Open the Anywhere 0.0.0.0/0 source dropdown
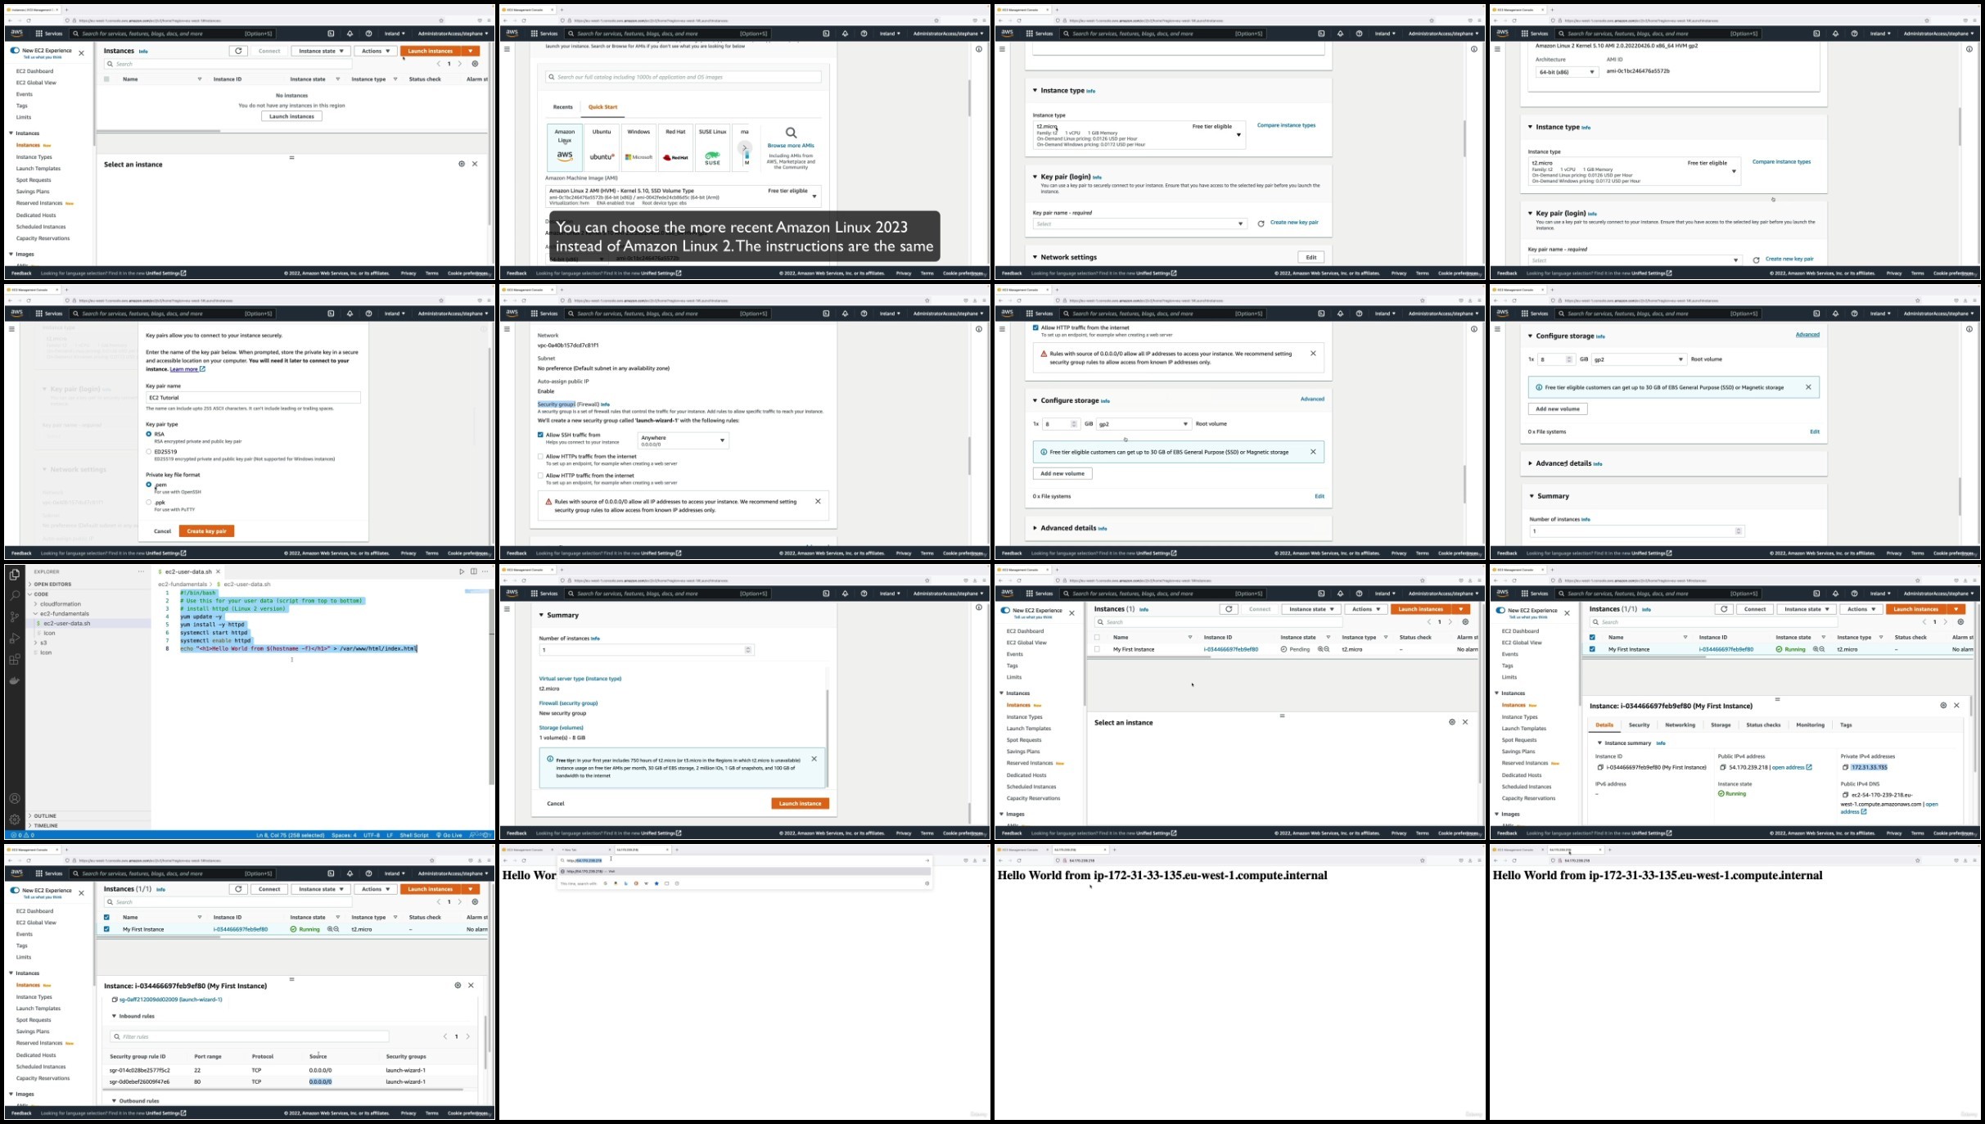 click(683, 440)
